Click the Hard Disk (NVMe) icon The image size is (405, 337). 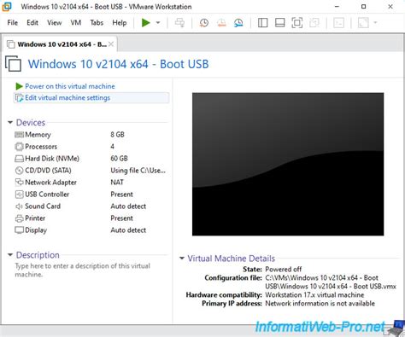19,159
